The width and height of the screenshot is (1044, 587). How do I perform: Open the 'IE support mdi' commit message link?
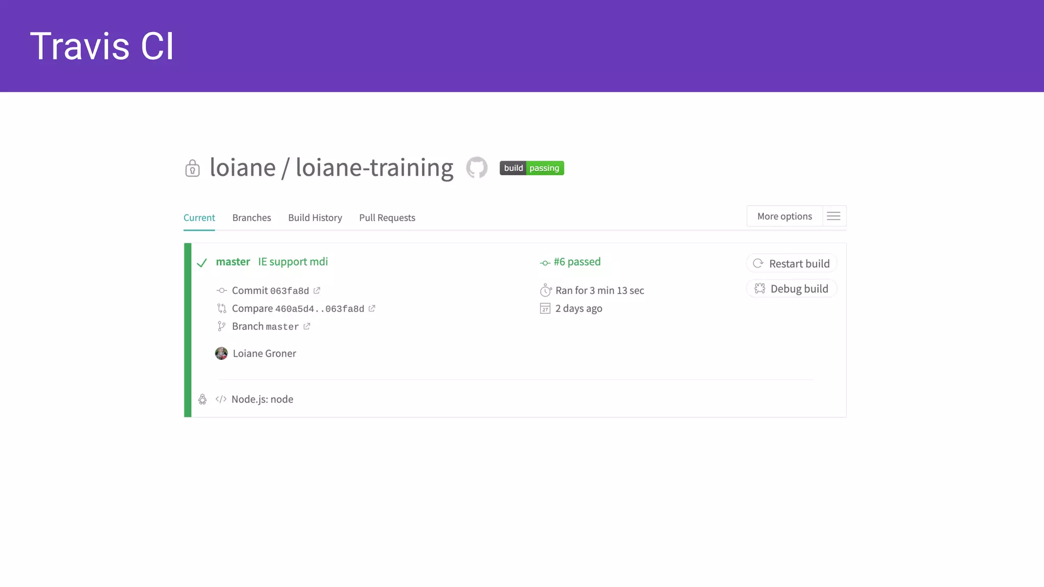click(293, 262)
